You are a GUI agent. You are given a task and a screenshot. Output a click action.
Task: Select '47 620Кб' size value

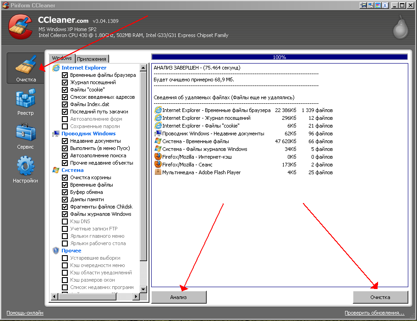coord(285,141)
